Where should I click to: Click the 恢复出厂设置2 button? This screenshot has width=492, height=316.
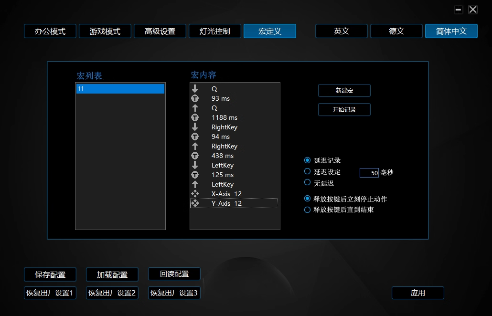pos(112,293)
